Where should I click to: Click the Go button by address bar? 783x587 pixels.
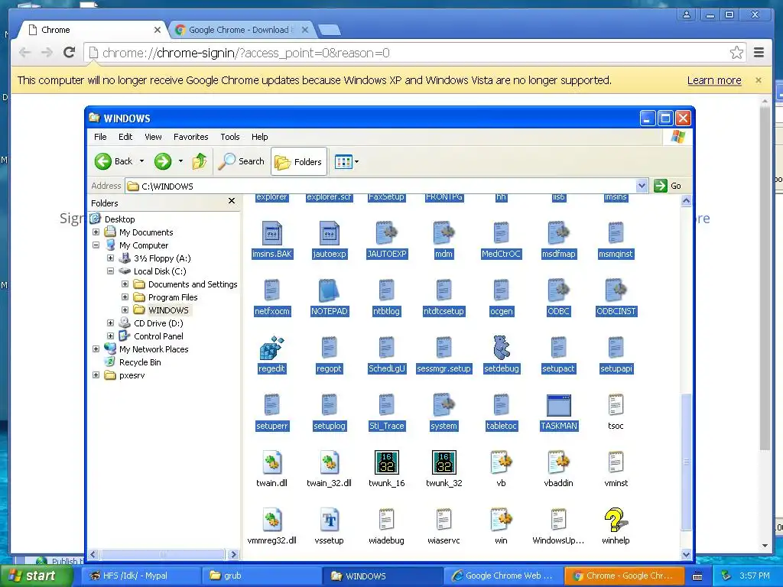[x=668, y=186]
